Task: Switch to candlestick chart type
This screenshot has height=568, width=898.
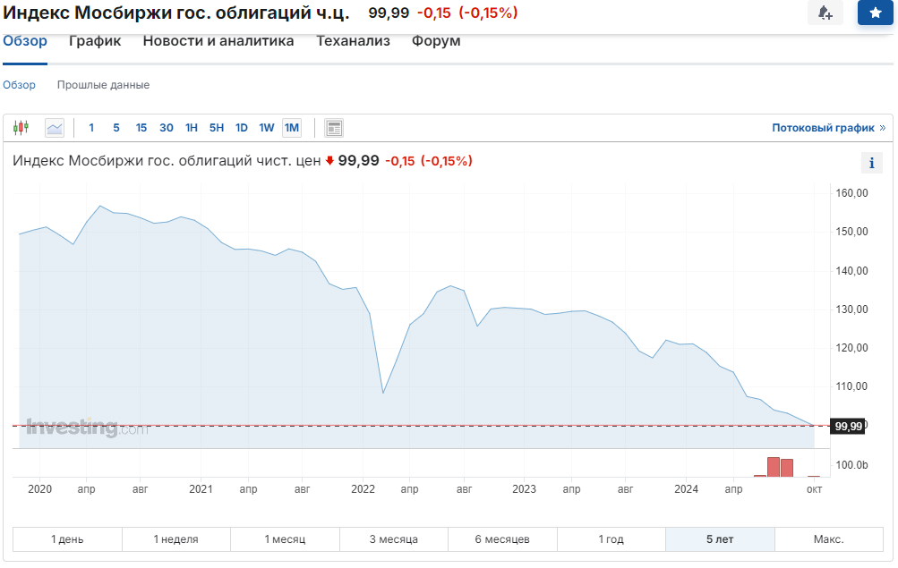Action: 21,128
